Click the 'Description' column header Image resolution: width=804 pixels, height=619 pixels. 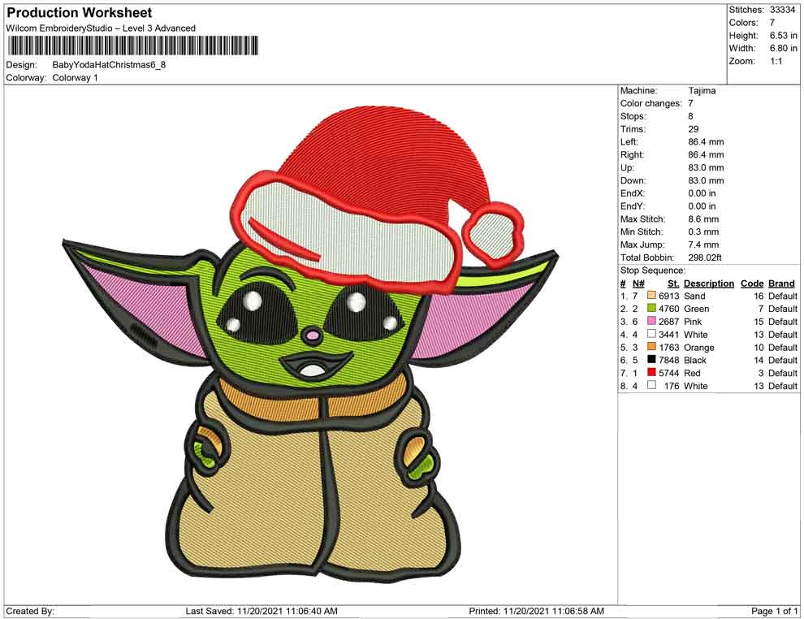tap(709, 284)
